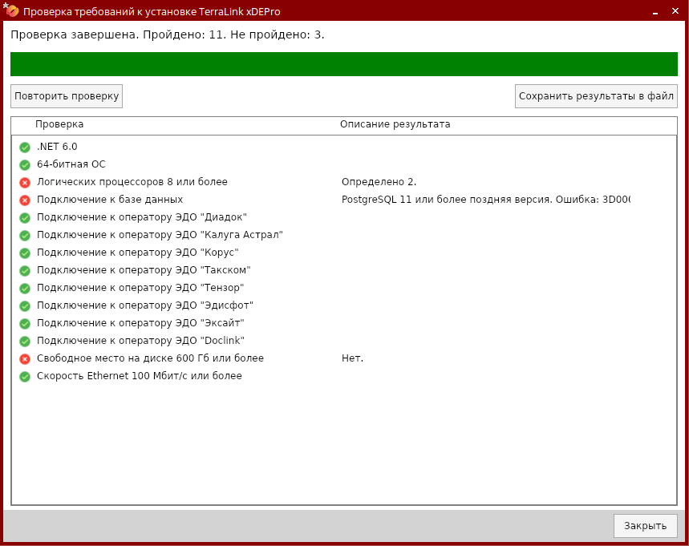
Task: Select the row text for ЭДО "Эксайт"
Action: [140, 323]
